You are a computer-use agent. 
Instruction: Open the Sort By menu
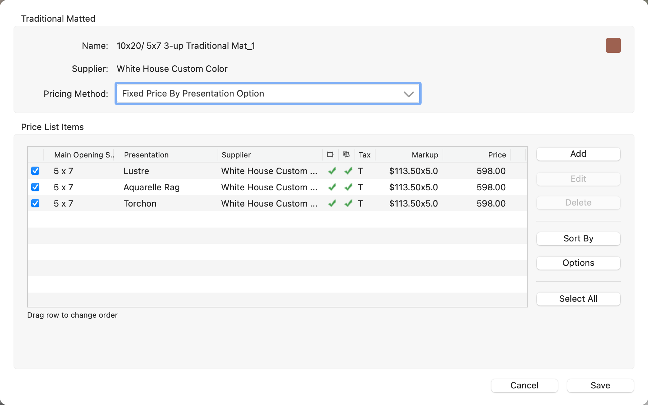(578, 239)
